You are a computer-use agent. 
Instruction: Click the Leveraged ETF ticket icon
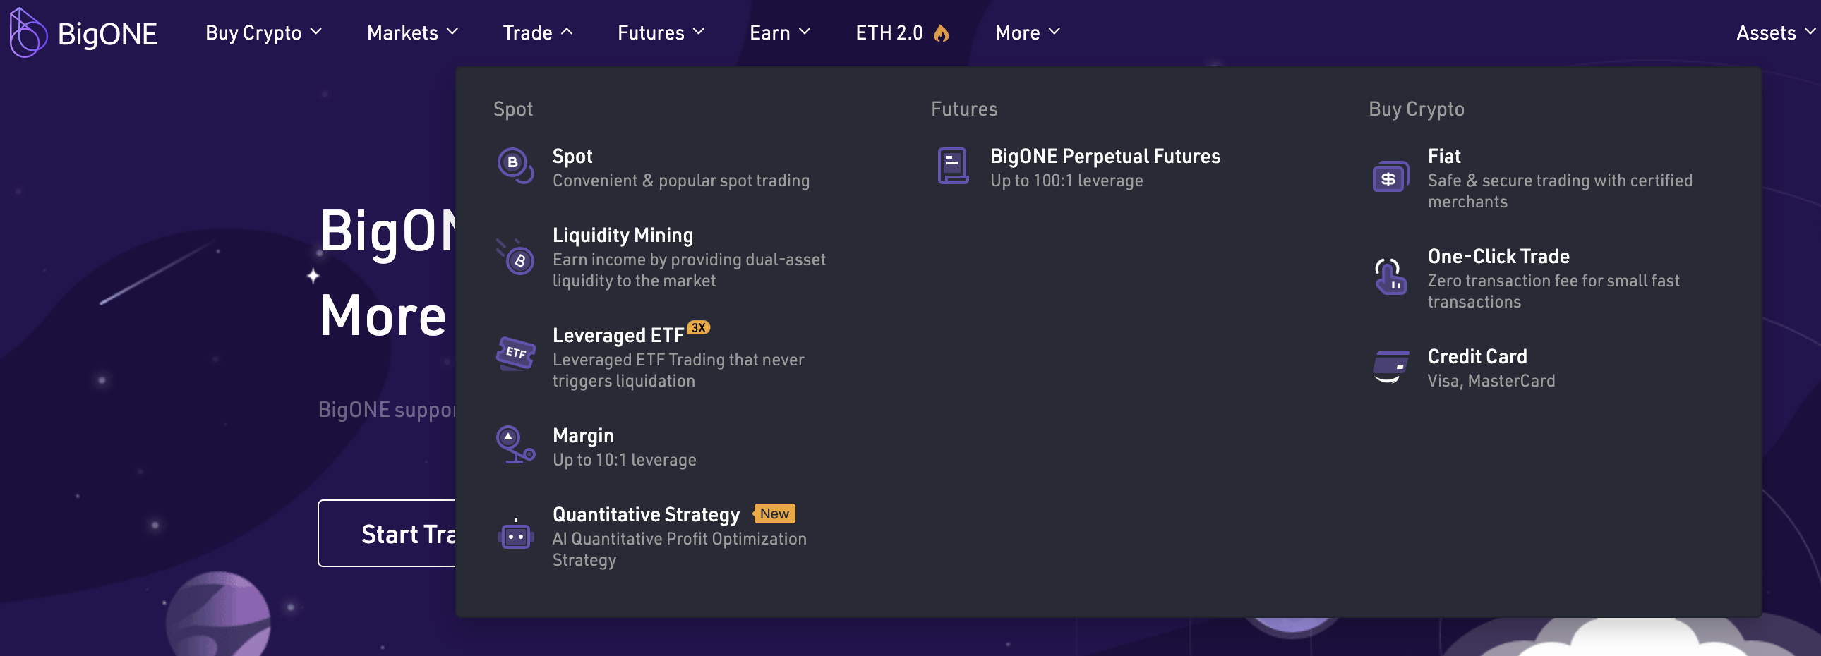(x=516, y=353)
